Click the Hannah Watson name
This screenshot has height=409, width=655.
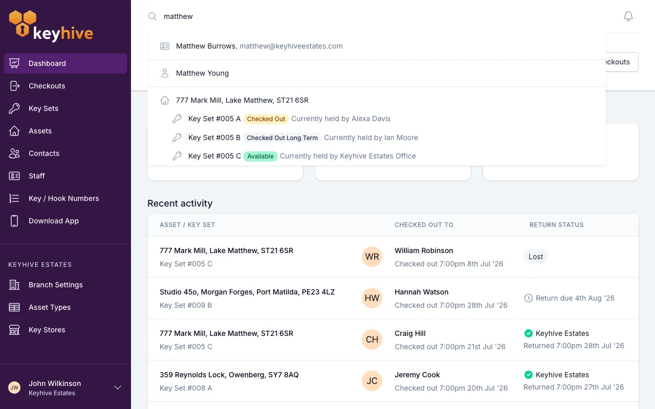pyautogui.click(x=422, y=292)
